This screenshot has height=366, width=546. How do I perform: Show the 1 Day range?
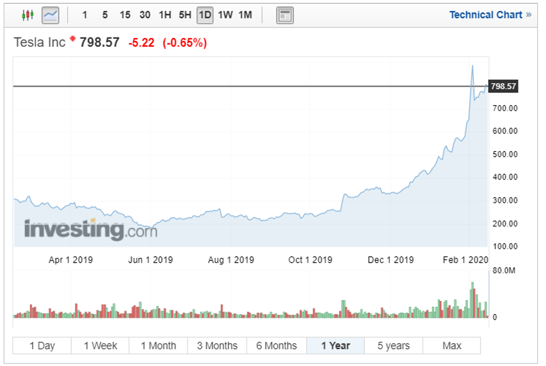[42, 346]
